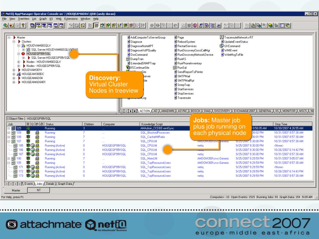The image size is (319, 239).
Task: Click the Traceroute script icon
Action: [176, 98]
